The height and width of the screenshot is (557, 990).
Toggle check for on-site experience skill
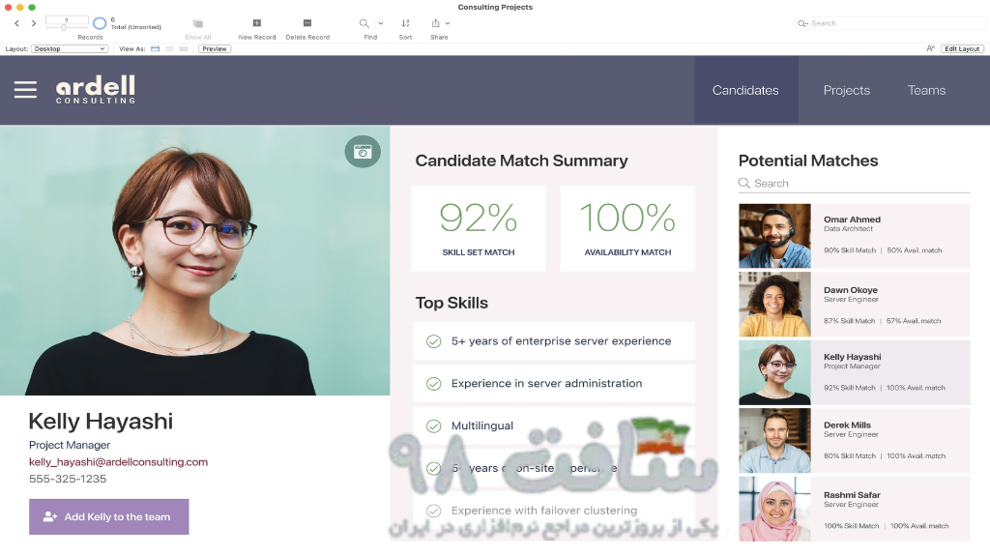tap(433, 468)
